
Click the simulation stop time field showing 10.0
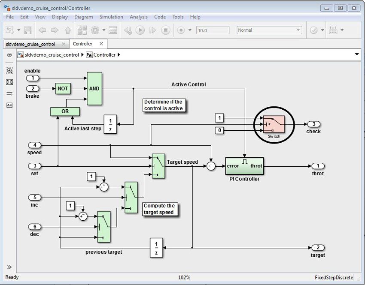(213, 30)
